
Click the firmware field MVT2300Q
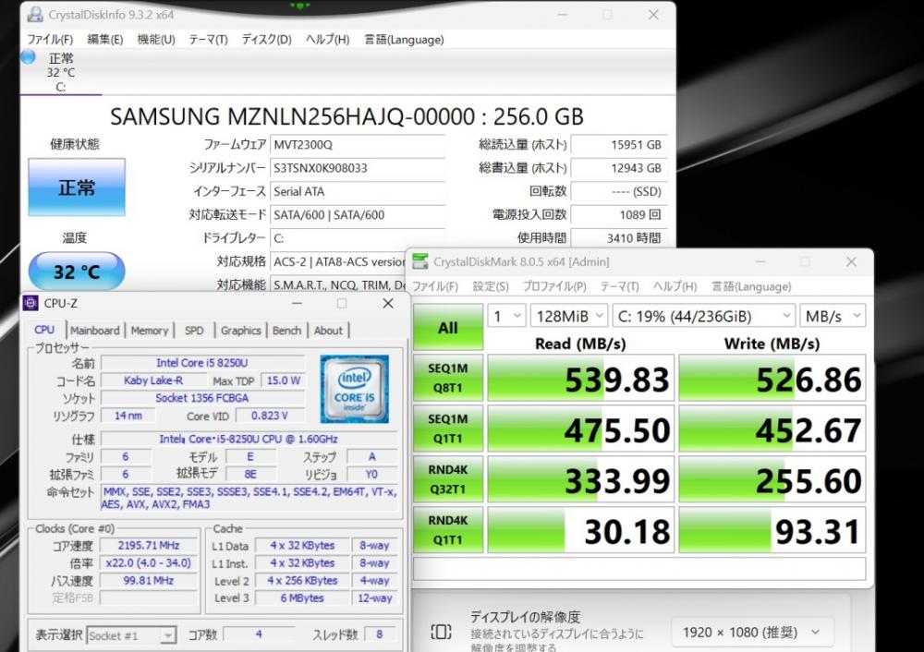click(x=357, y=144)
